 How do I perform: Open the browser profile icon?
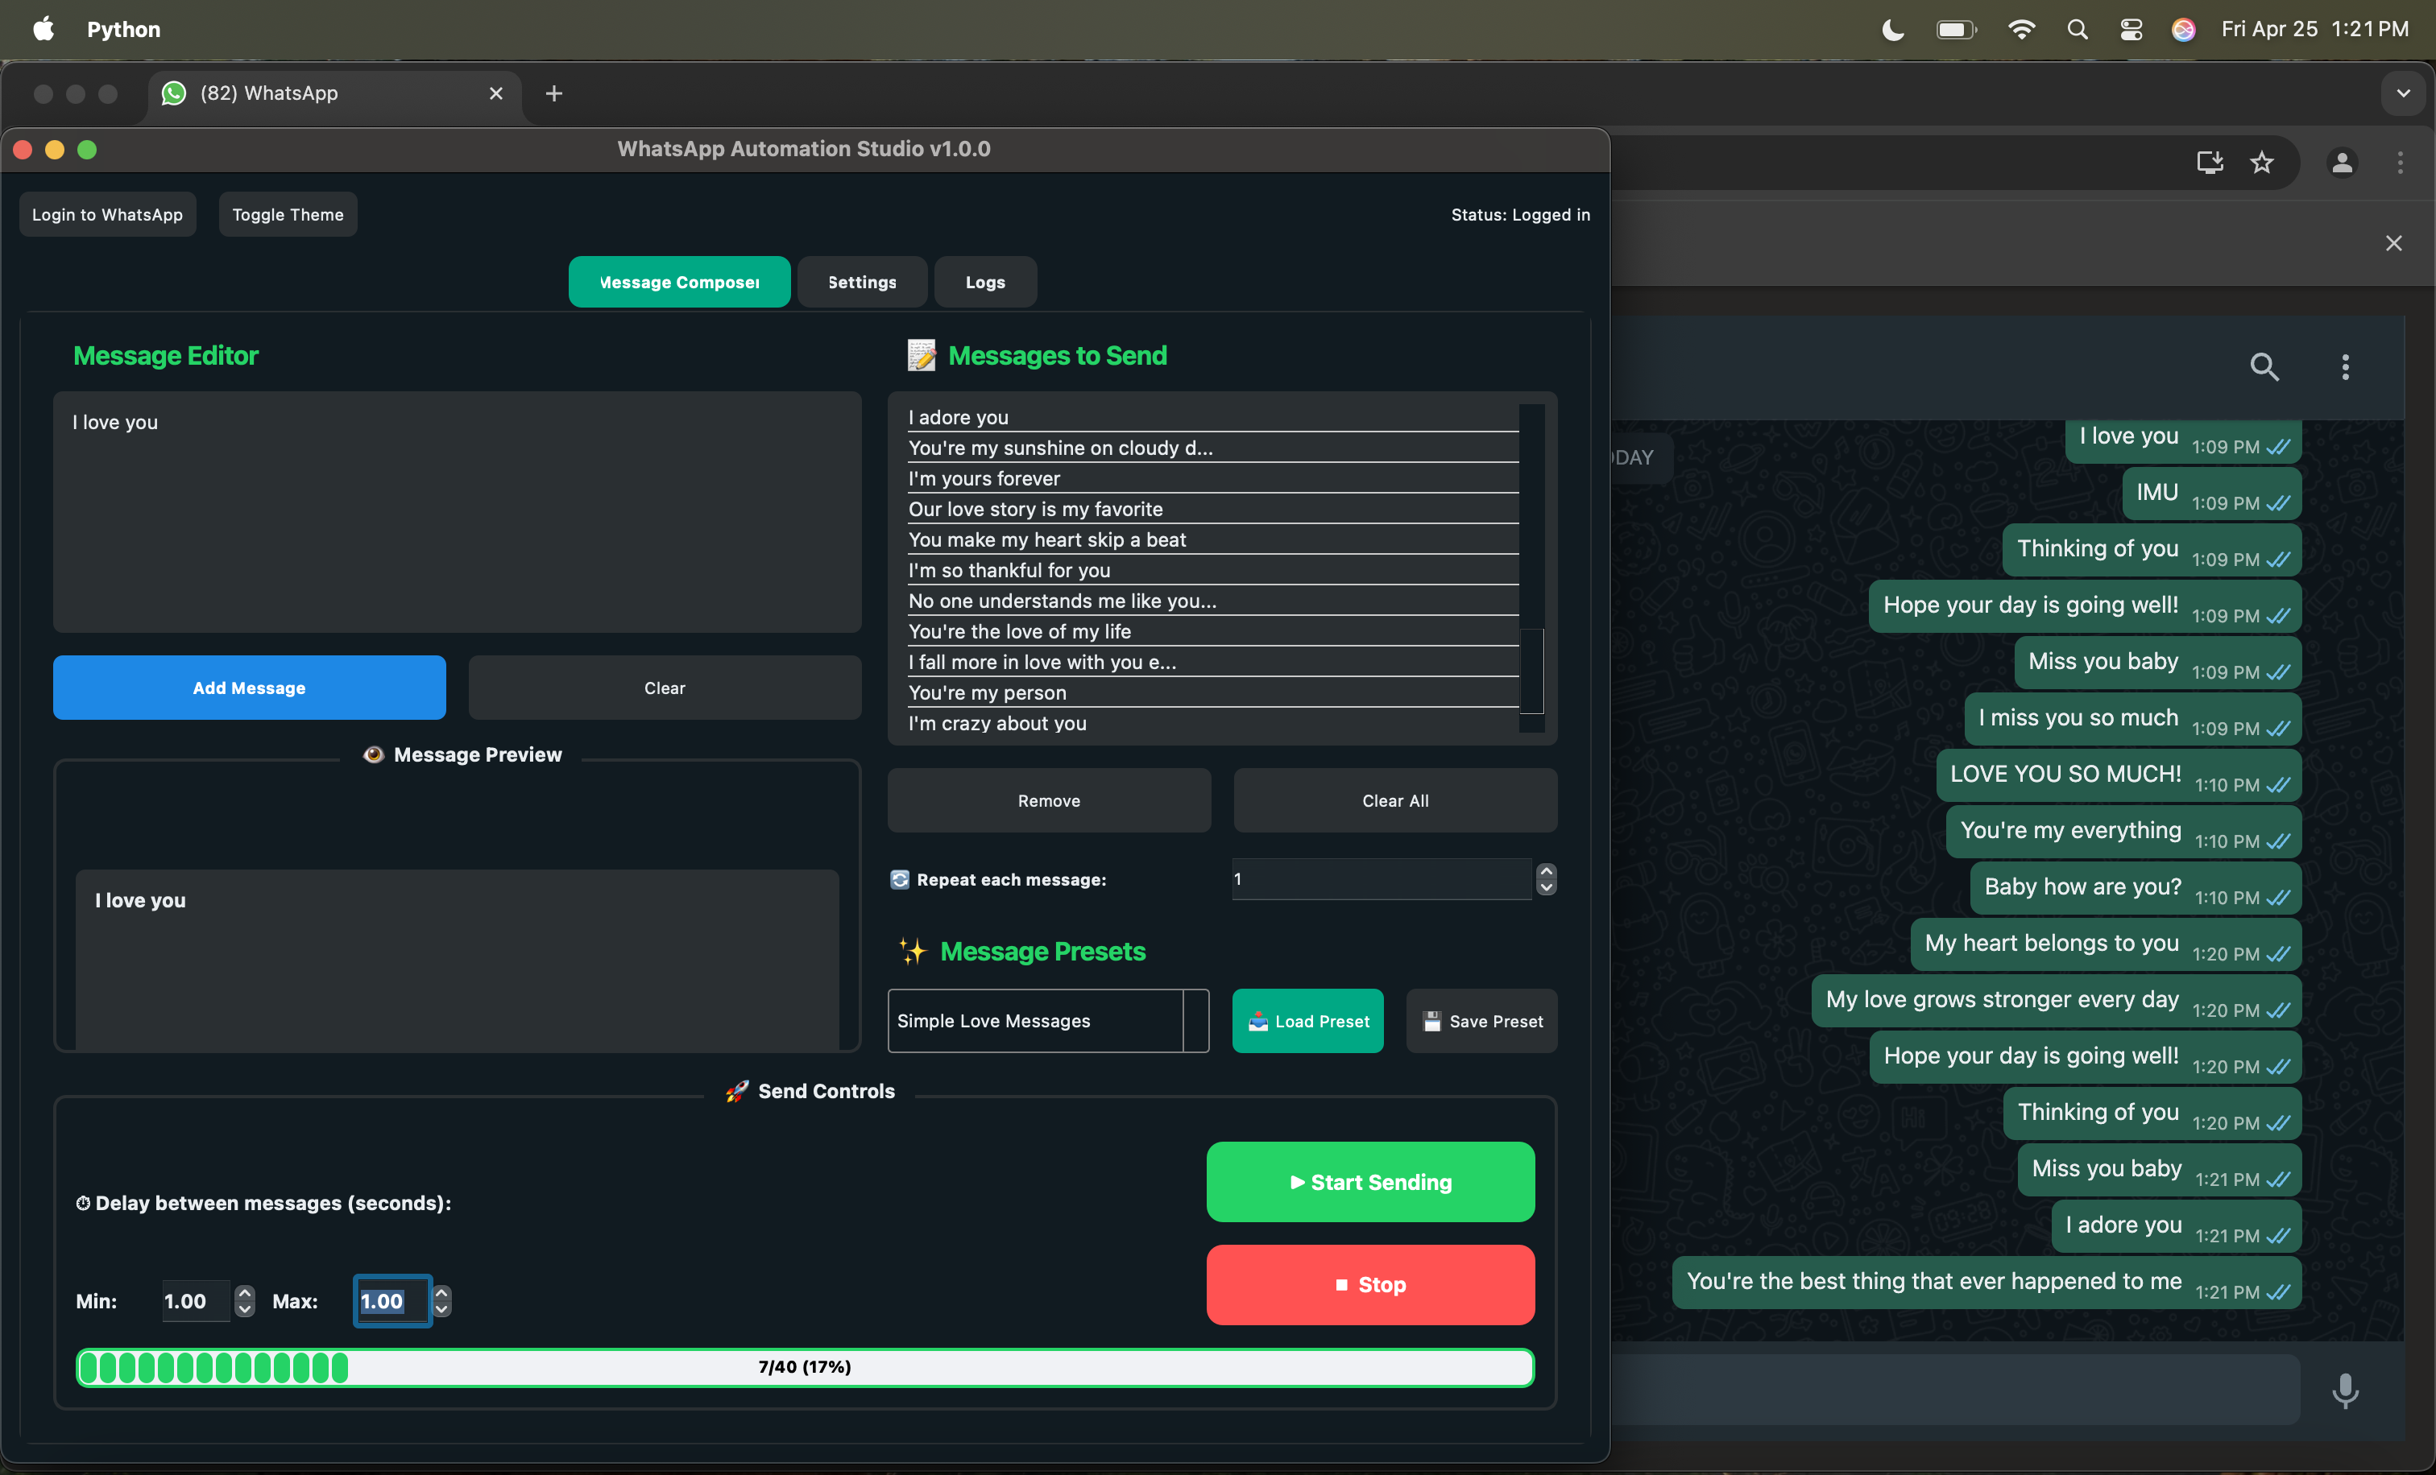[2342, 162]
